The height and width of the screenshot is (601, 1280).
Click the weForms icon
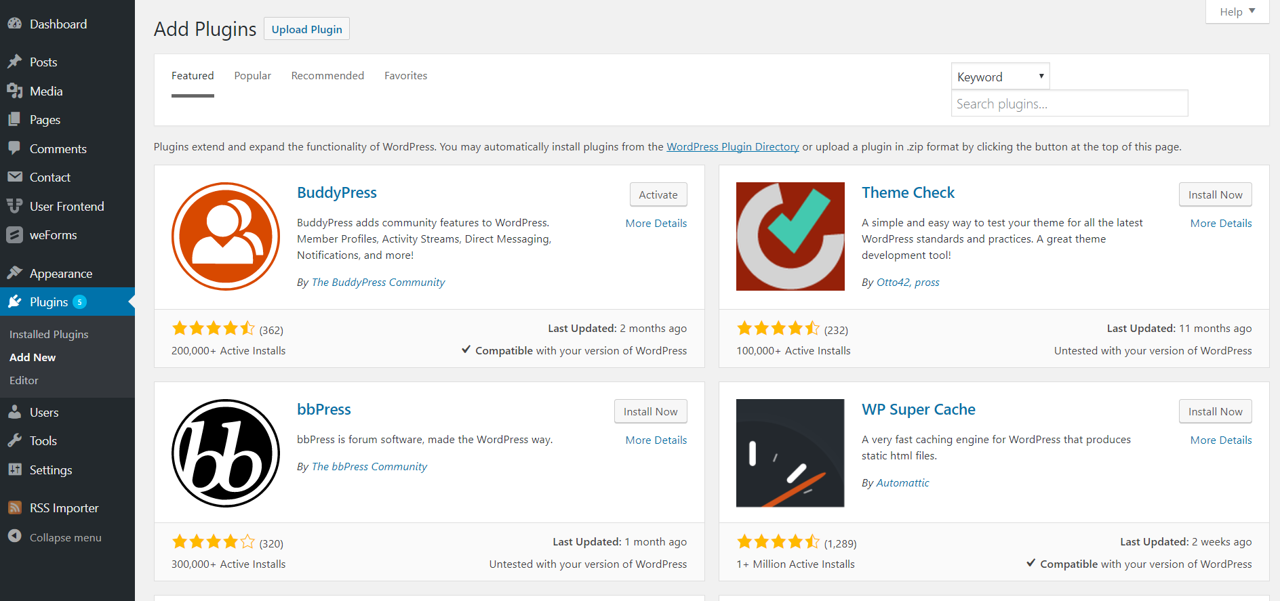[14, 234]
